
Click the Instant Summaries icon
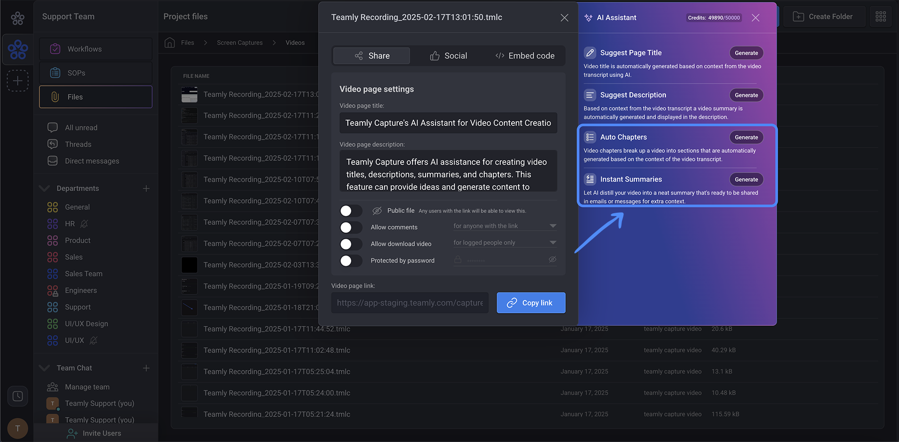[x=590, y=179]
